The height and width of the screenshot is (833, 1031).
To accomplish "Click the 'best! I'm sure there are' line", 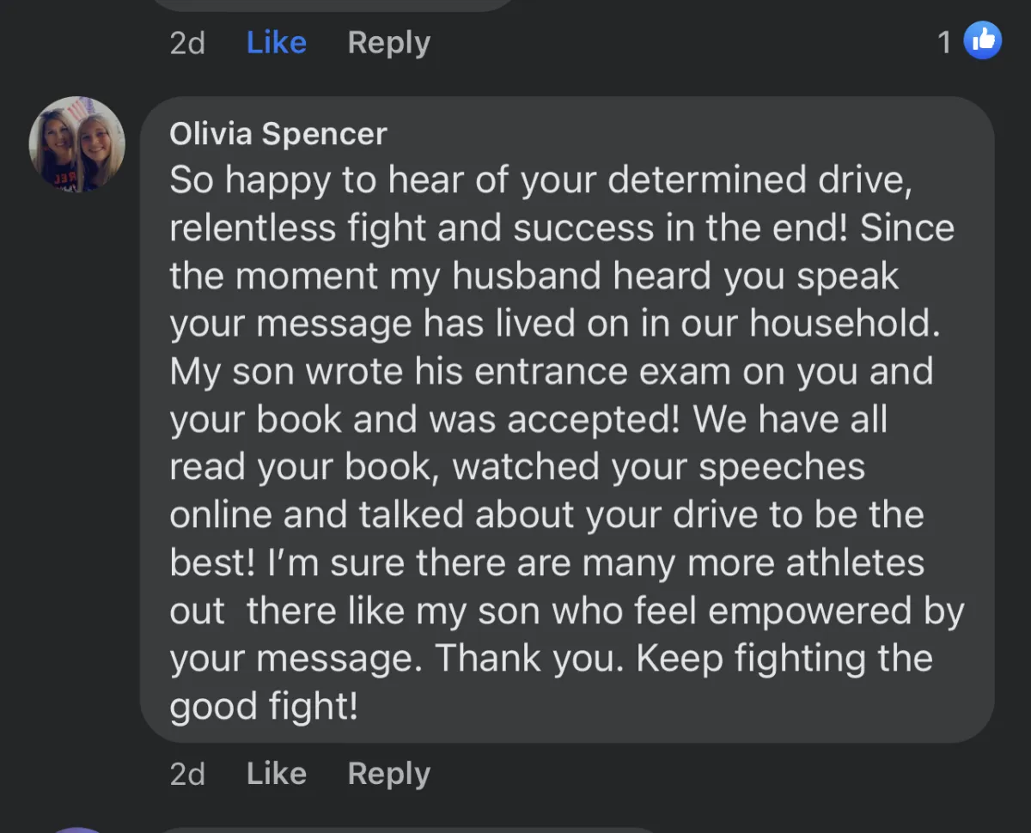I will pos(369,563).
